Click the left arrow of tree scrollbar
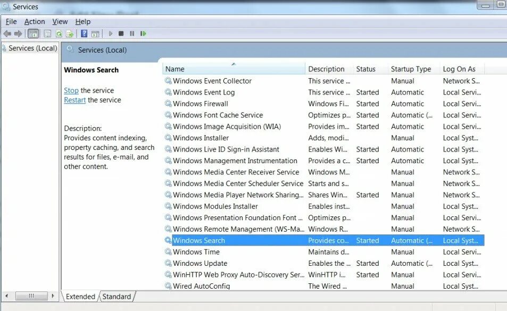The image size is (507, 311). click(6, 296)
